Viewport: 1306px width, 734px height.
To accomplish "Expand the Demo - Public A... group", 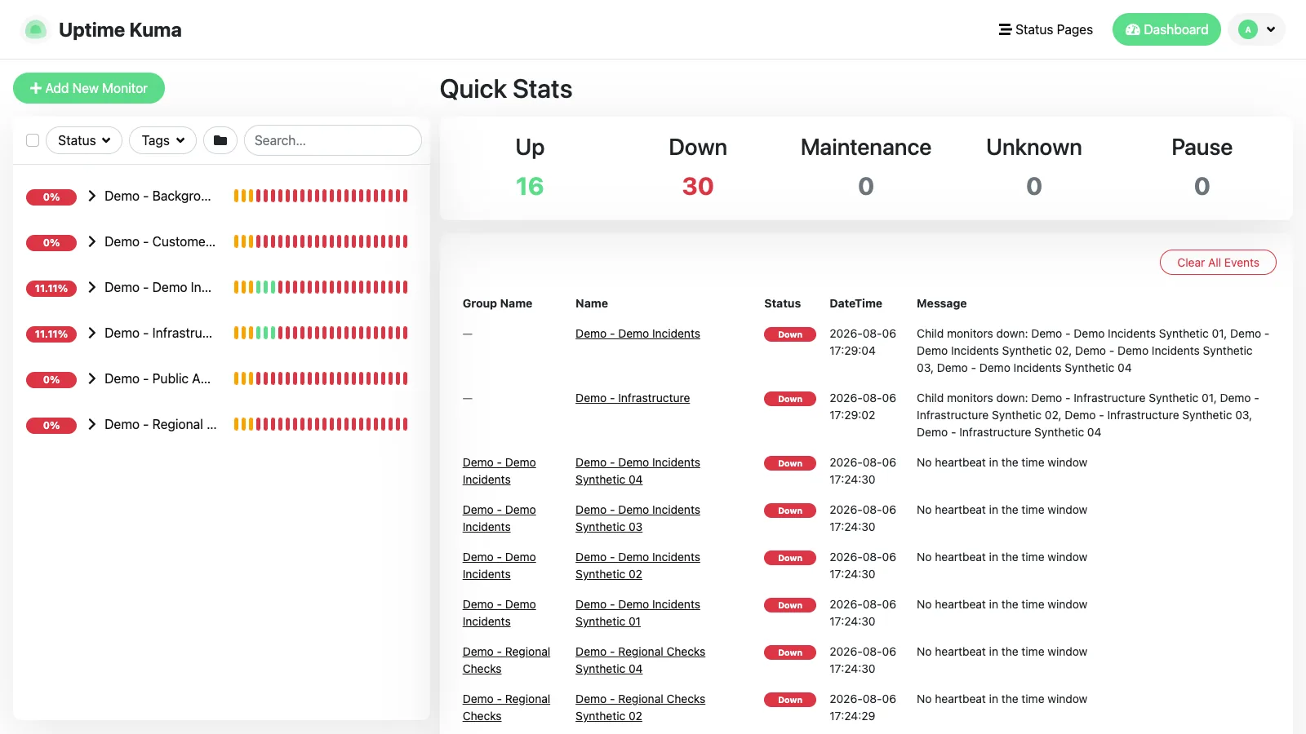I will click(92, 378).
